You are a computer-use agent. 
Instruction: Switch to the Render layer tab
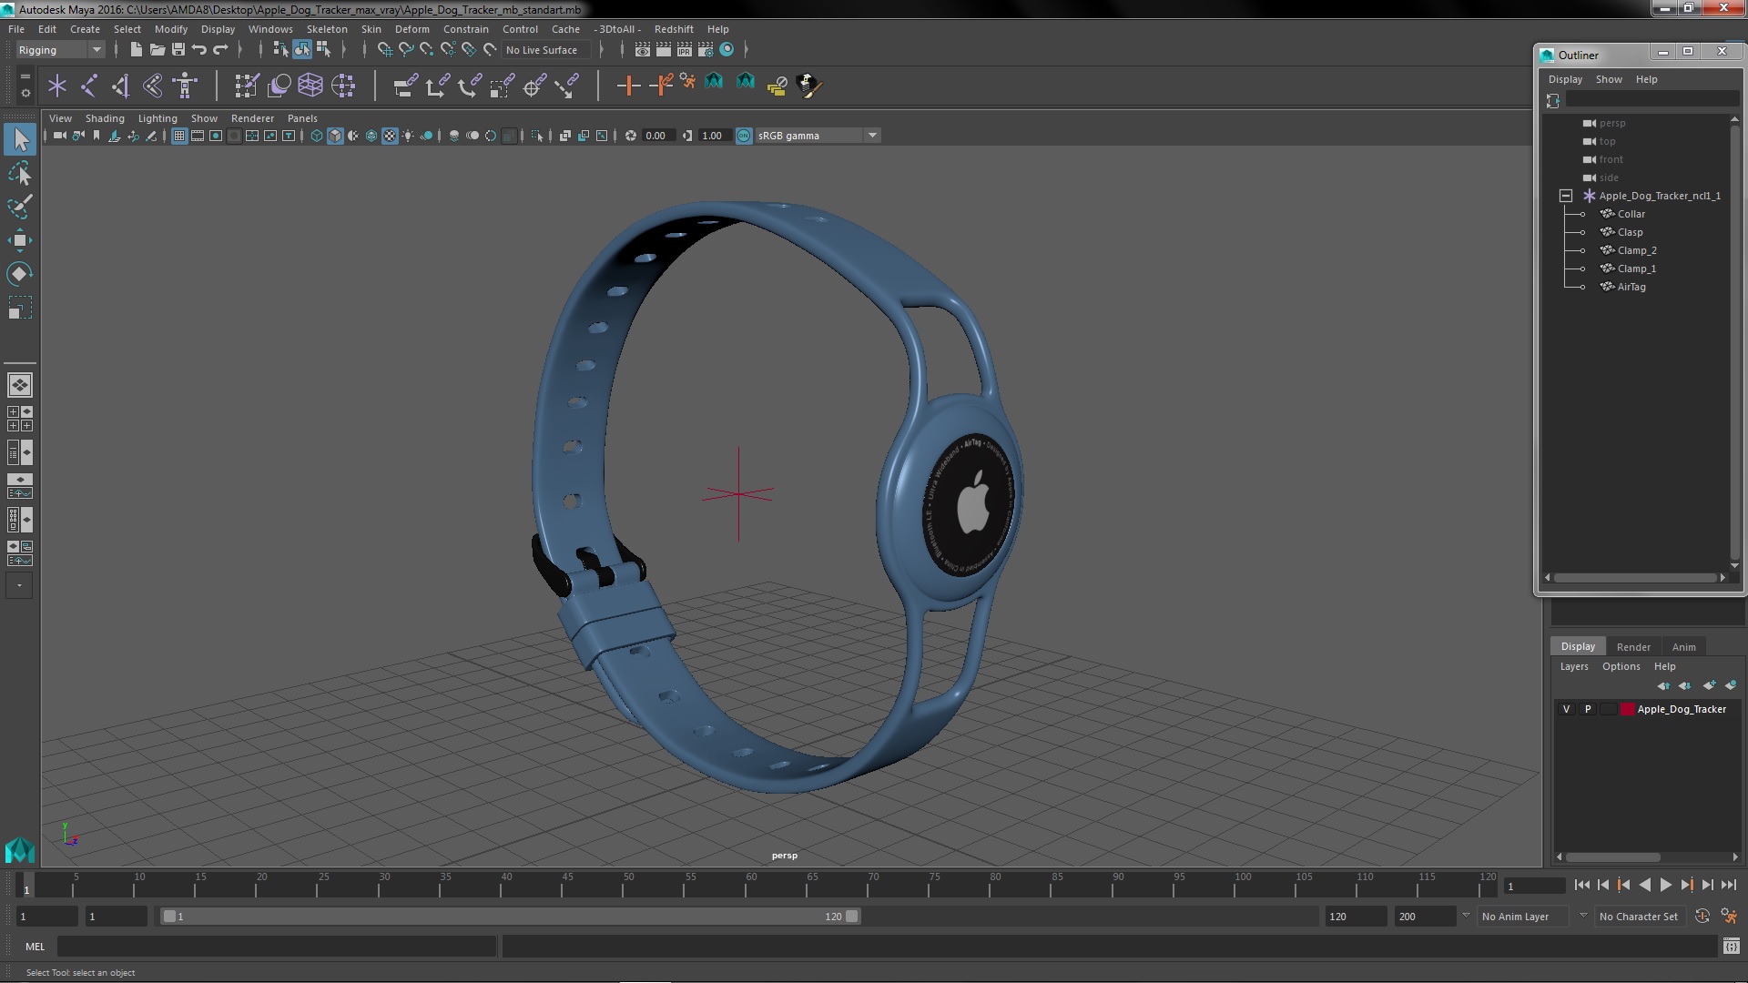(1633, 647)
